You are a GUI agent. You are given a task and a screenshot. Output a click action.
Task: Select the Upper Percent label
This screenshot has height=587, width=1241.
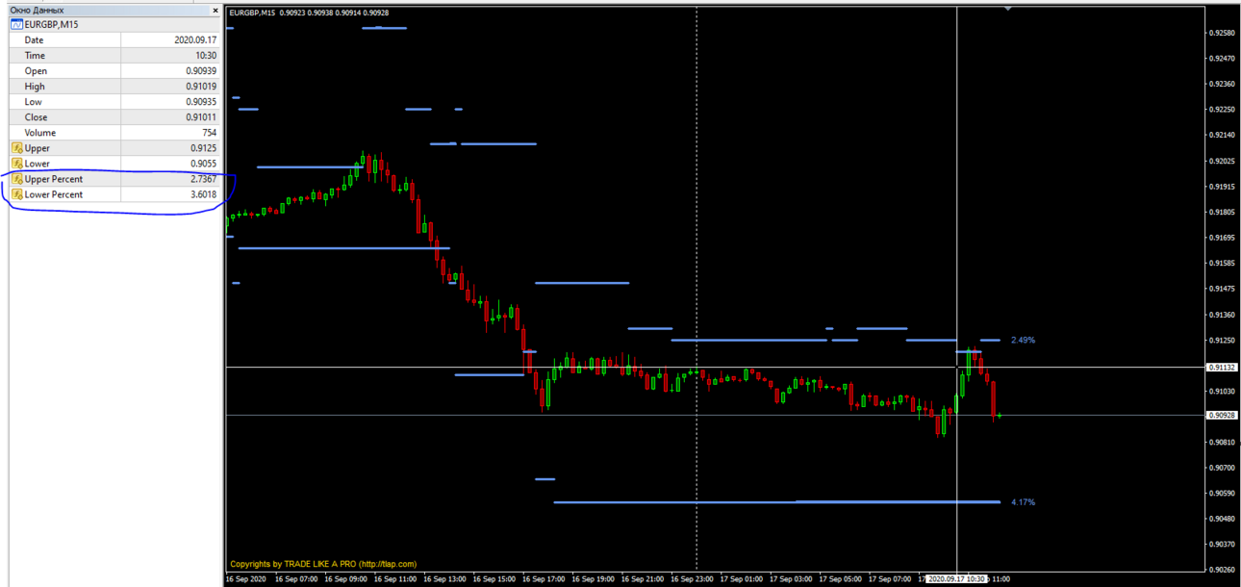pyautogui.click(x=54, y=179)
